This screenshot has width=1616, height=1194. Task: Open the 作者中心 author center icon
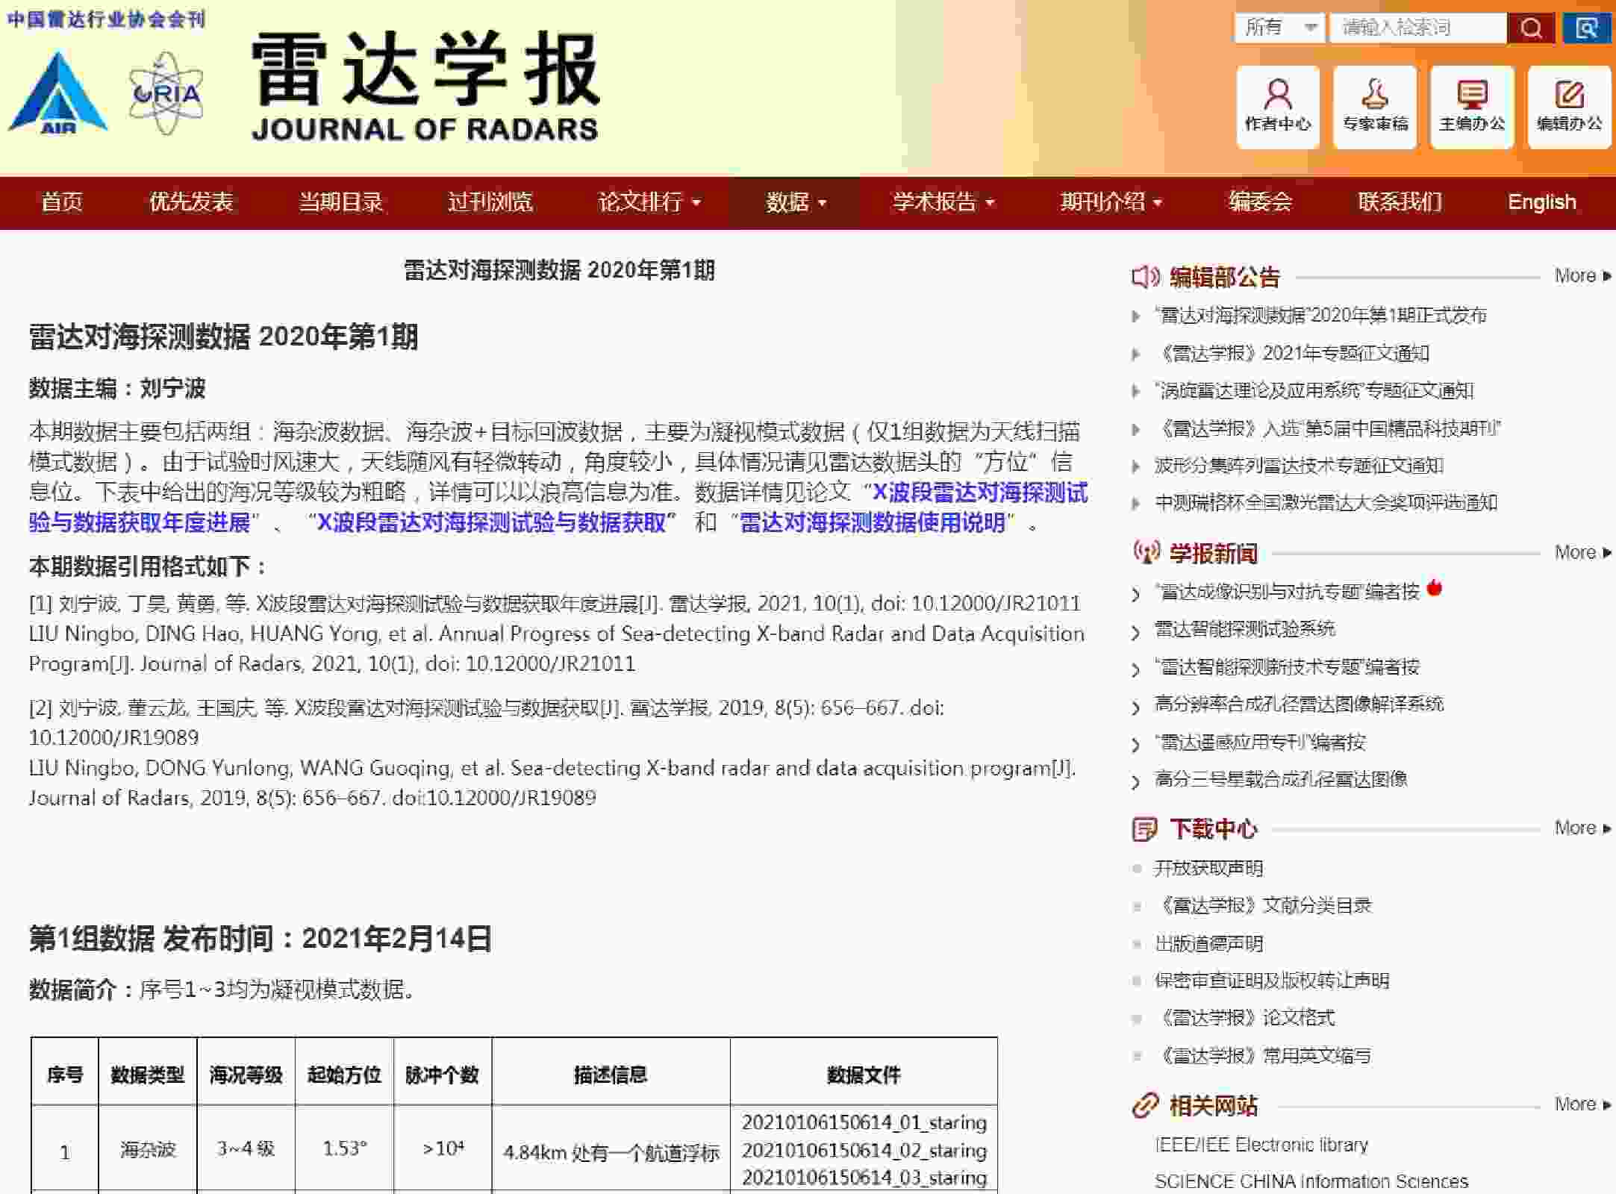[x=1278, y=107]
